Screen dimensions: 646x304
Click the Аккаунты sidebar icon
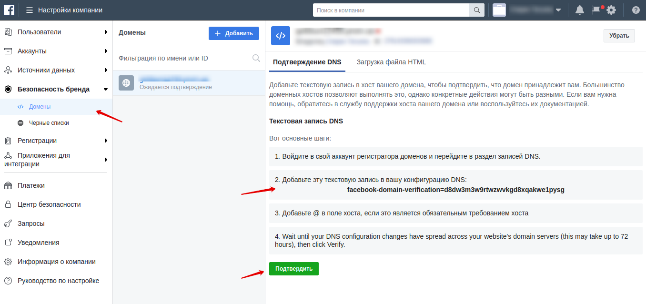(8, 51)
